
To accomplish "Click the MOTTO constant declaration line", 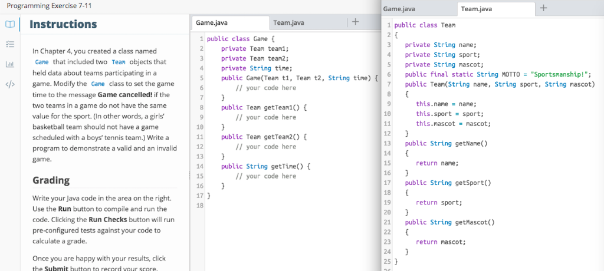I will pos(498,74).
